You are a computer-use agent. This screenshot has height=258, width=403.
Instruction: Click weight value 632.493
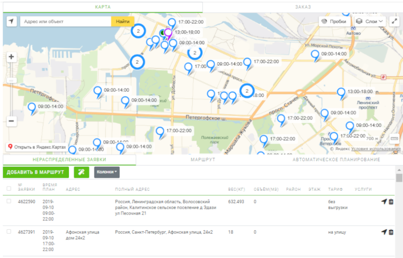[x=236, y=202]
